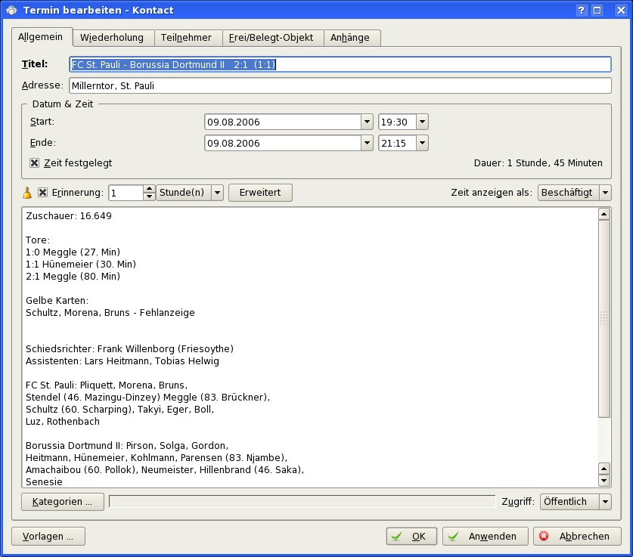Click the description scrollbar thumb
Viewport: 633px width, 557px height.
pyautogui.click(x=604, y=319)
